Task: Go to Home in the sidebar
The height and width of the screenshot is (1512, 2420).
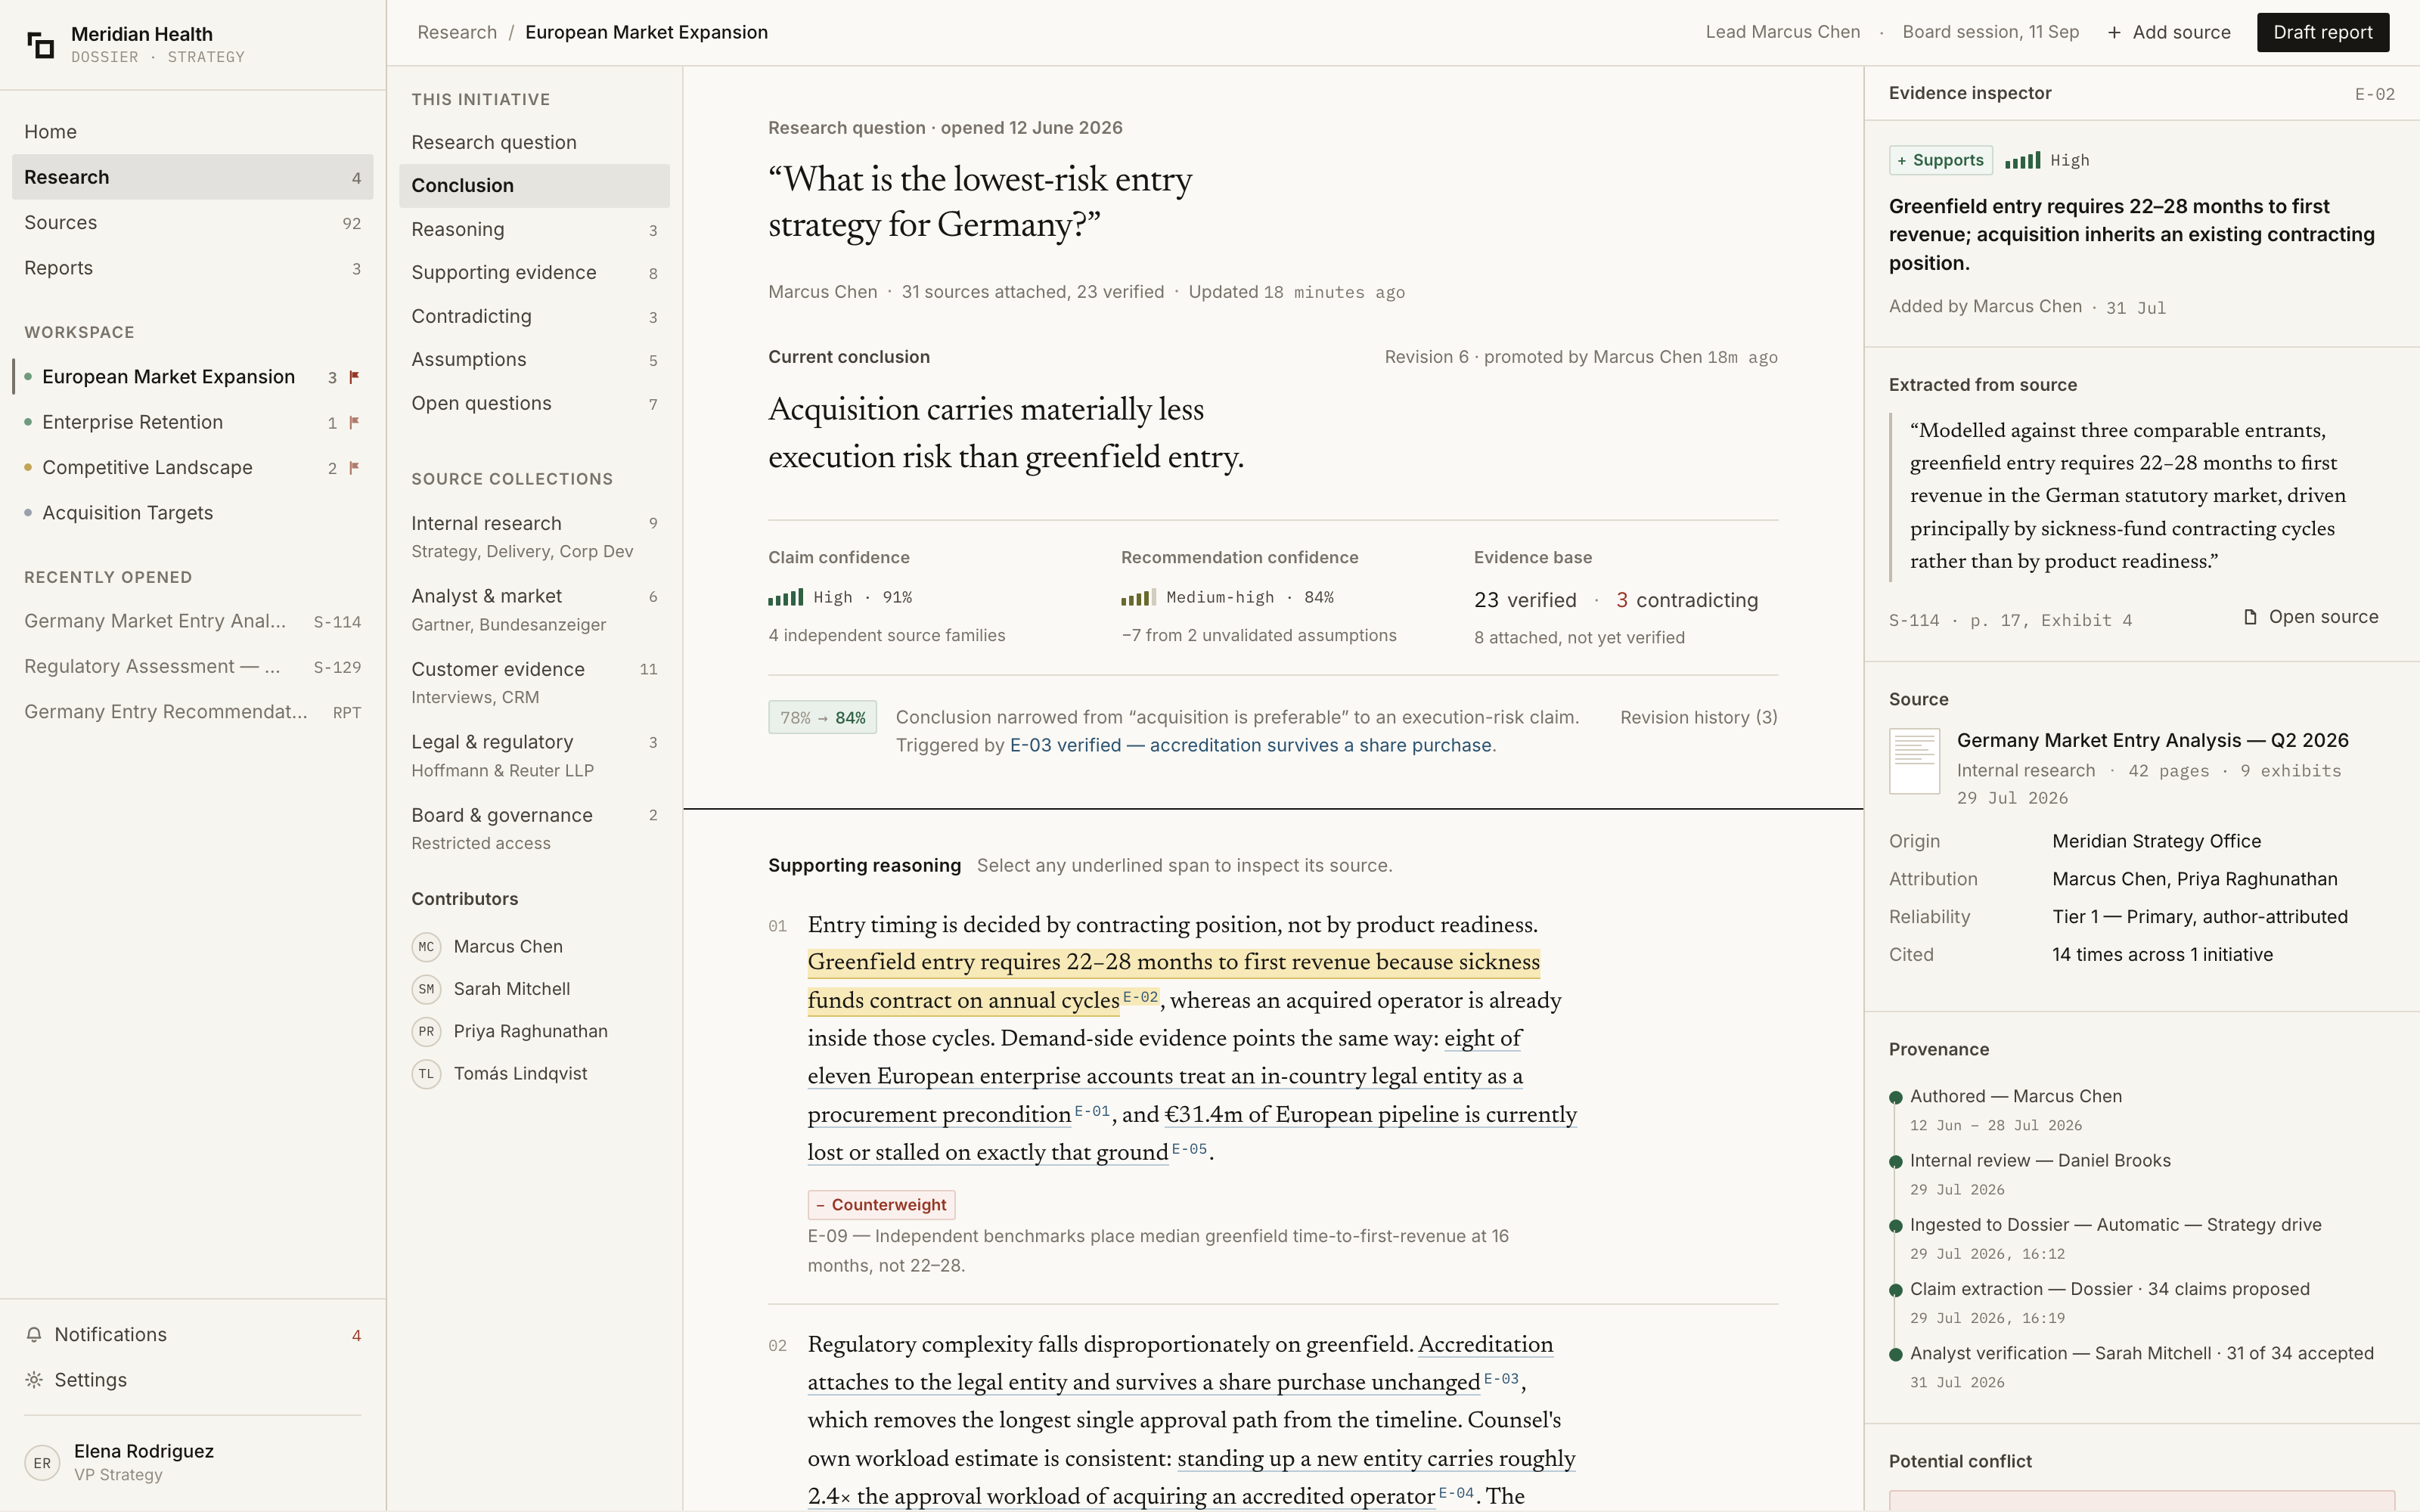Action: 192,132
